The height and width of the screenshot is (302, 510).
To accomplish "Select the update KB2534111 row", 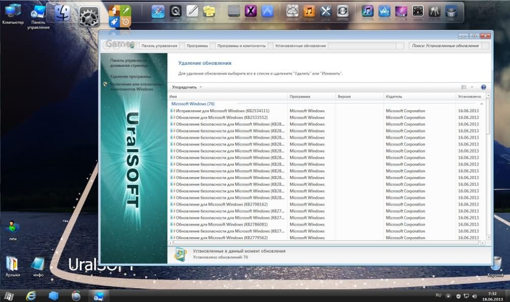I will [x=222, y=111].
